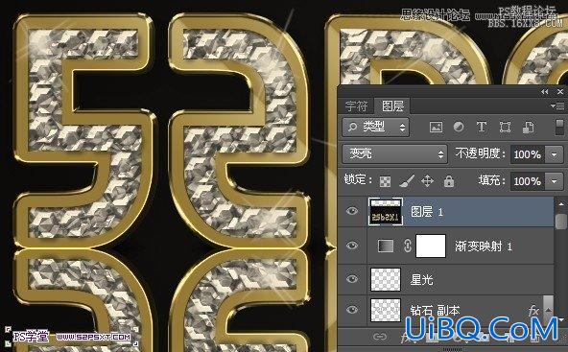568x352 pixels.
Task: Click layers list scrollbar up arrow
Action: point(560,203)
